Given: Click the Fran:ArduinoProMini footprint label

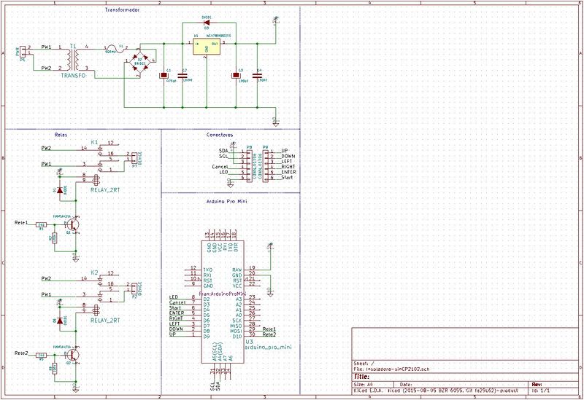Looking at the screenshot, I should click(223, 294).
